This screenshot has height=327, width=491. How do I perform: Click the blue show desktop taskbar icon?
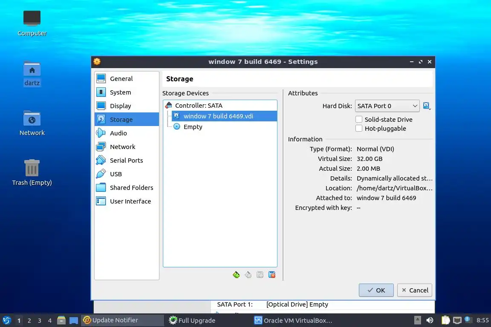74,321
